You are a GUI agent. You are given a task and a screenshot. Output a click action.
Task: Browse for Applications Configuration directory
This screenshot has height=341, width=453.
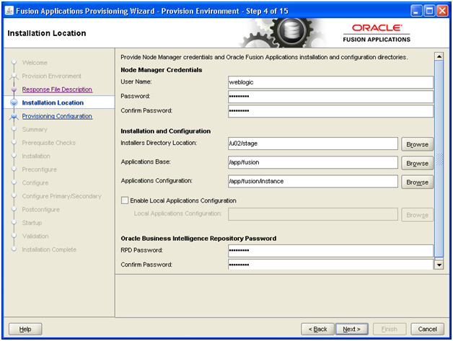[417, 182]
